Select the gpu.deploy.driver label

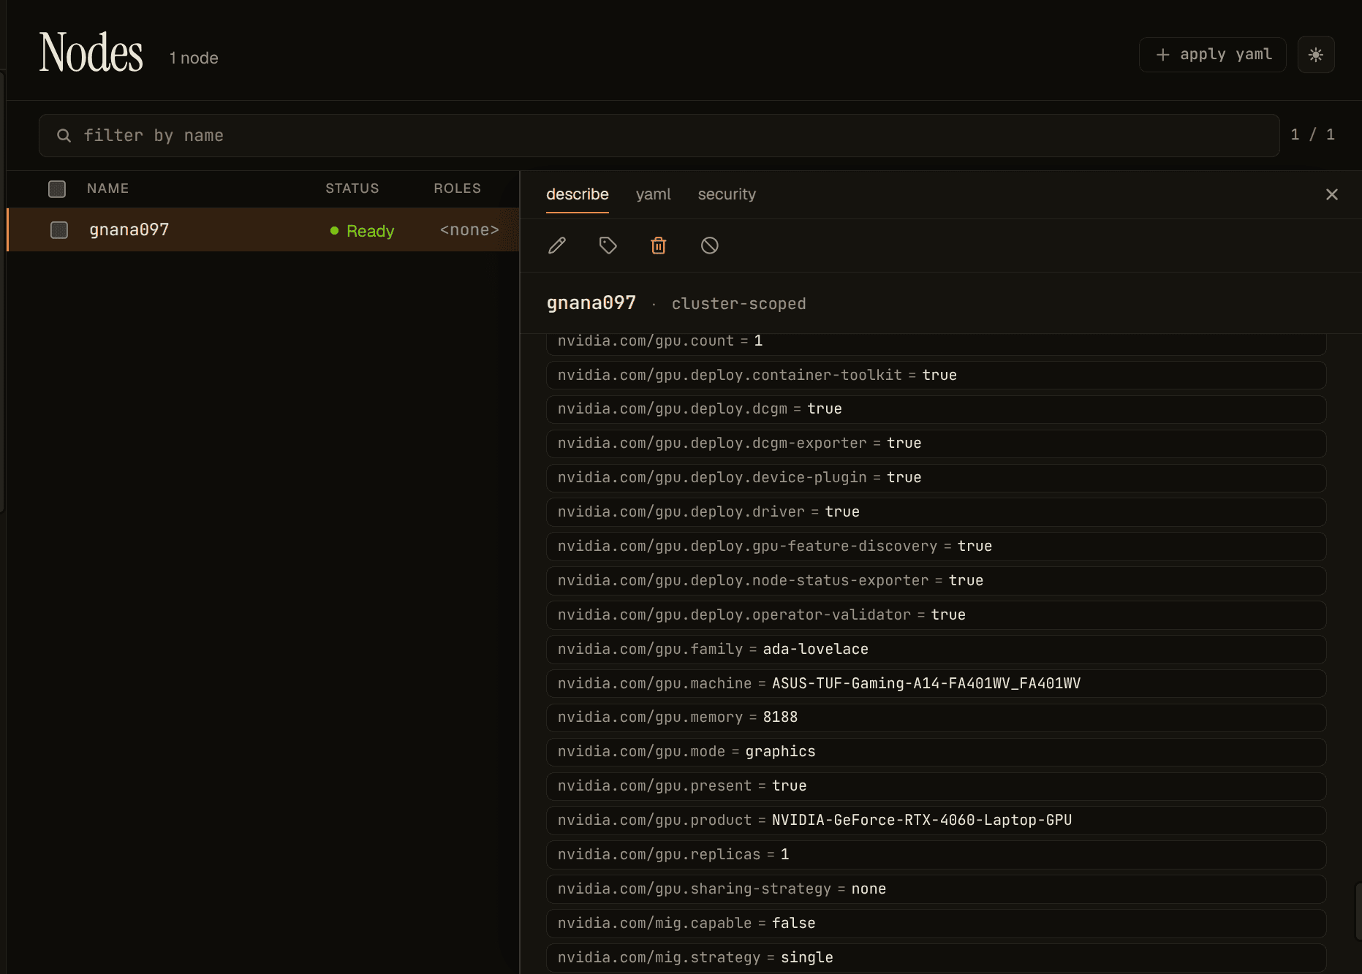(x=937, y=512)
